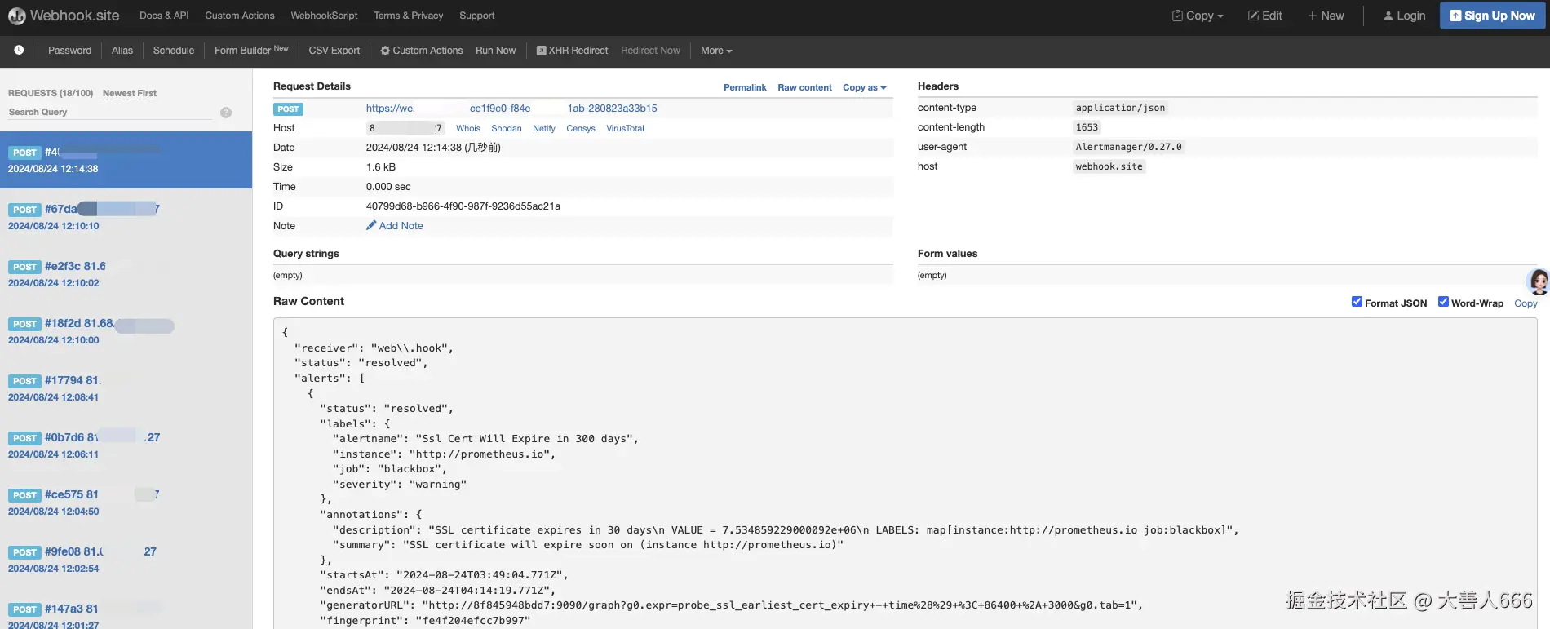Open the More dropdown menu

point(716,51)
